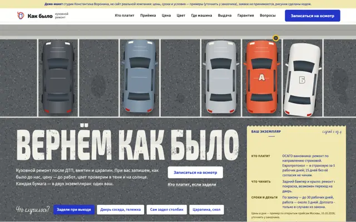Jump to the Цвет section
Viewport: 356px width, 222px height.
coord(181,16)
